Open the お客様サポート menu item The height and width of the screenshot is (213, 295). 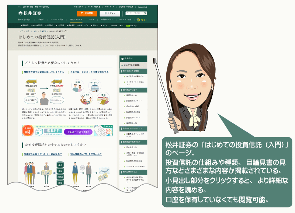tap(107, 20)
